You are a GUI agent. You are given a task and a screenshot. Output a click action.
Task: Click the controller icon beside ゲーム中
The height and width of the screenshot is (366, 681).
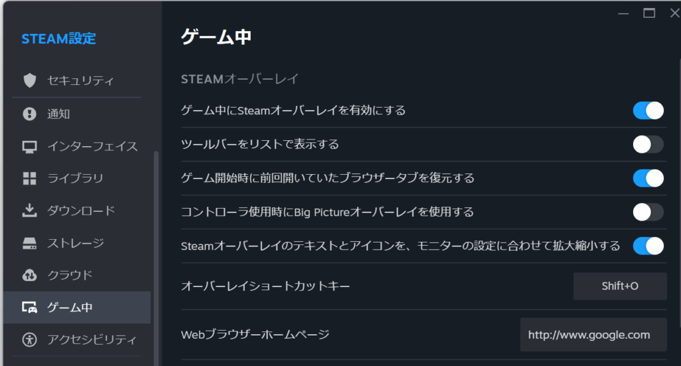pos(29,308)
